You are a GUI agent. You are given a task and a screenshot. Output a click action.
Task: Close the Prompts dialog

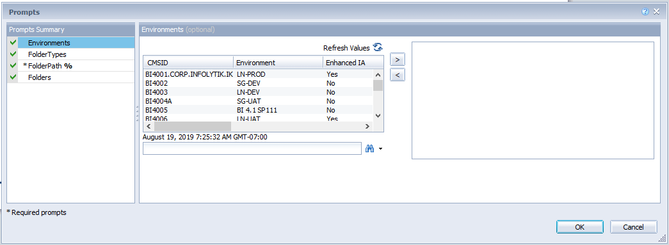click(657, 12)
